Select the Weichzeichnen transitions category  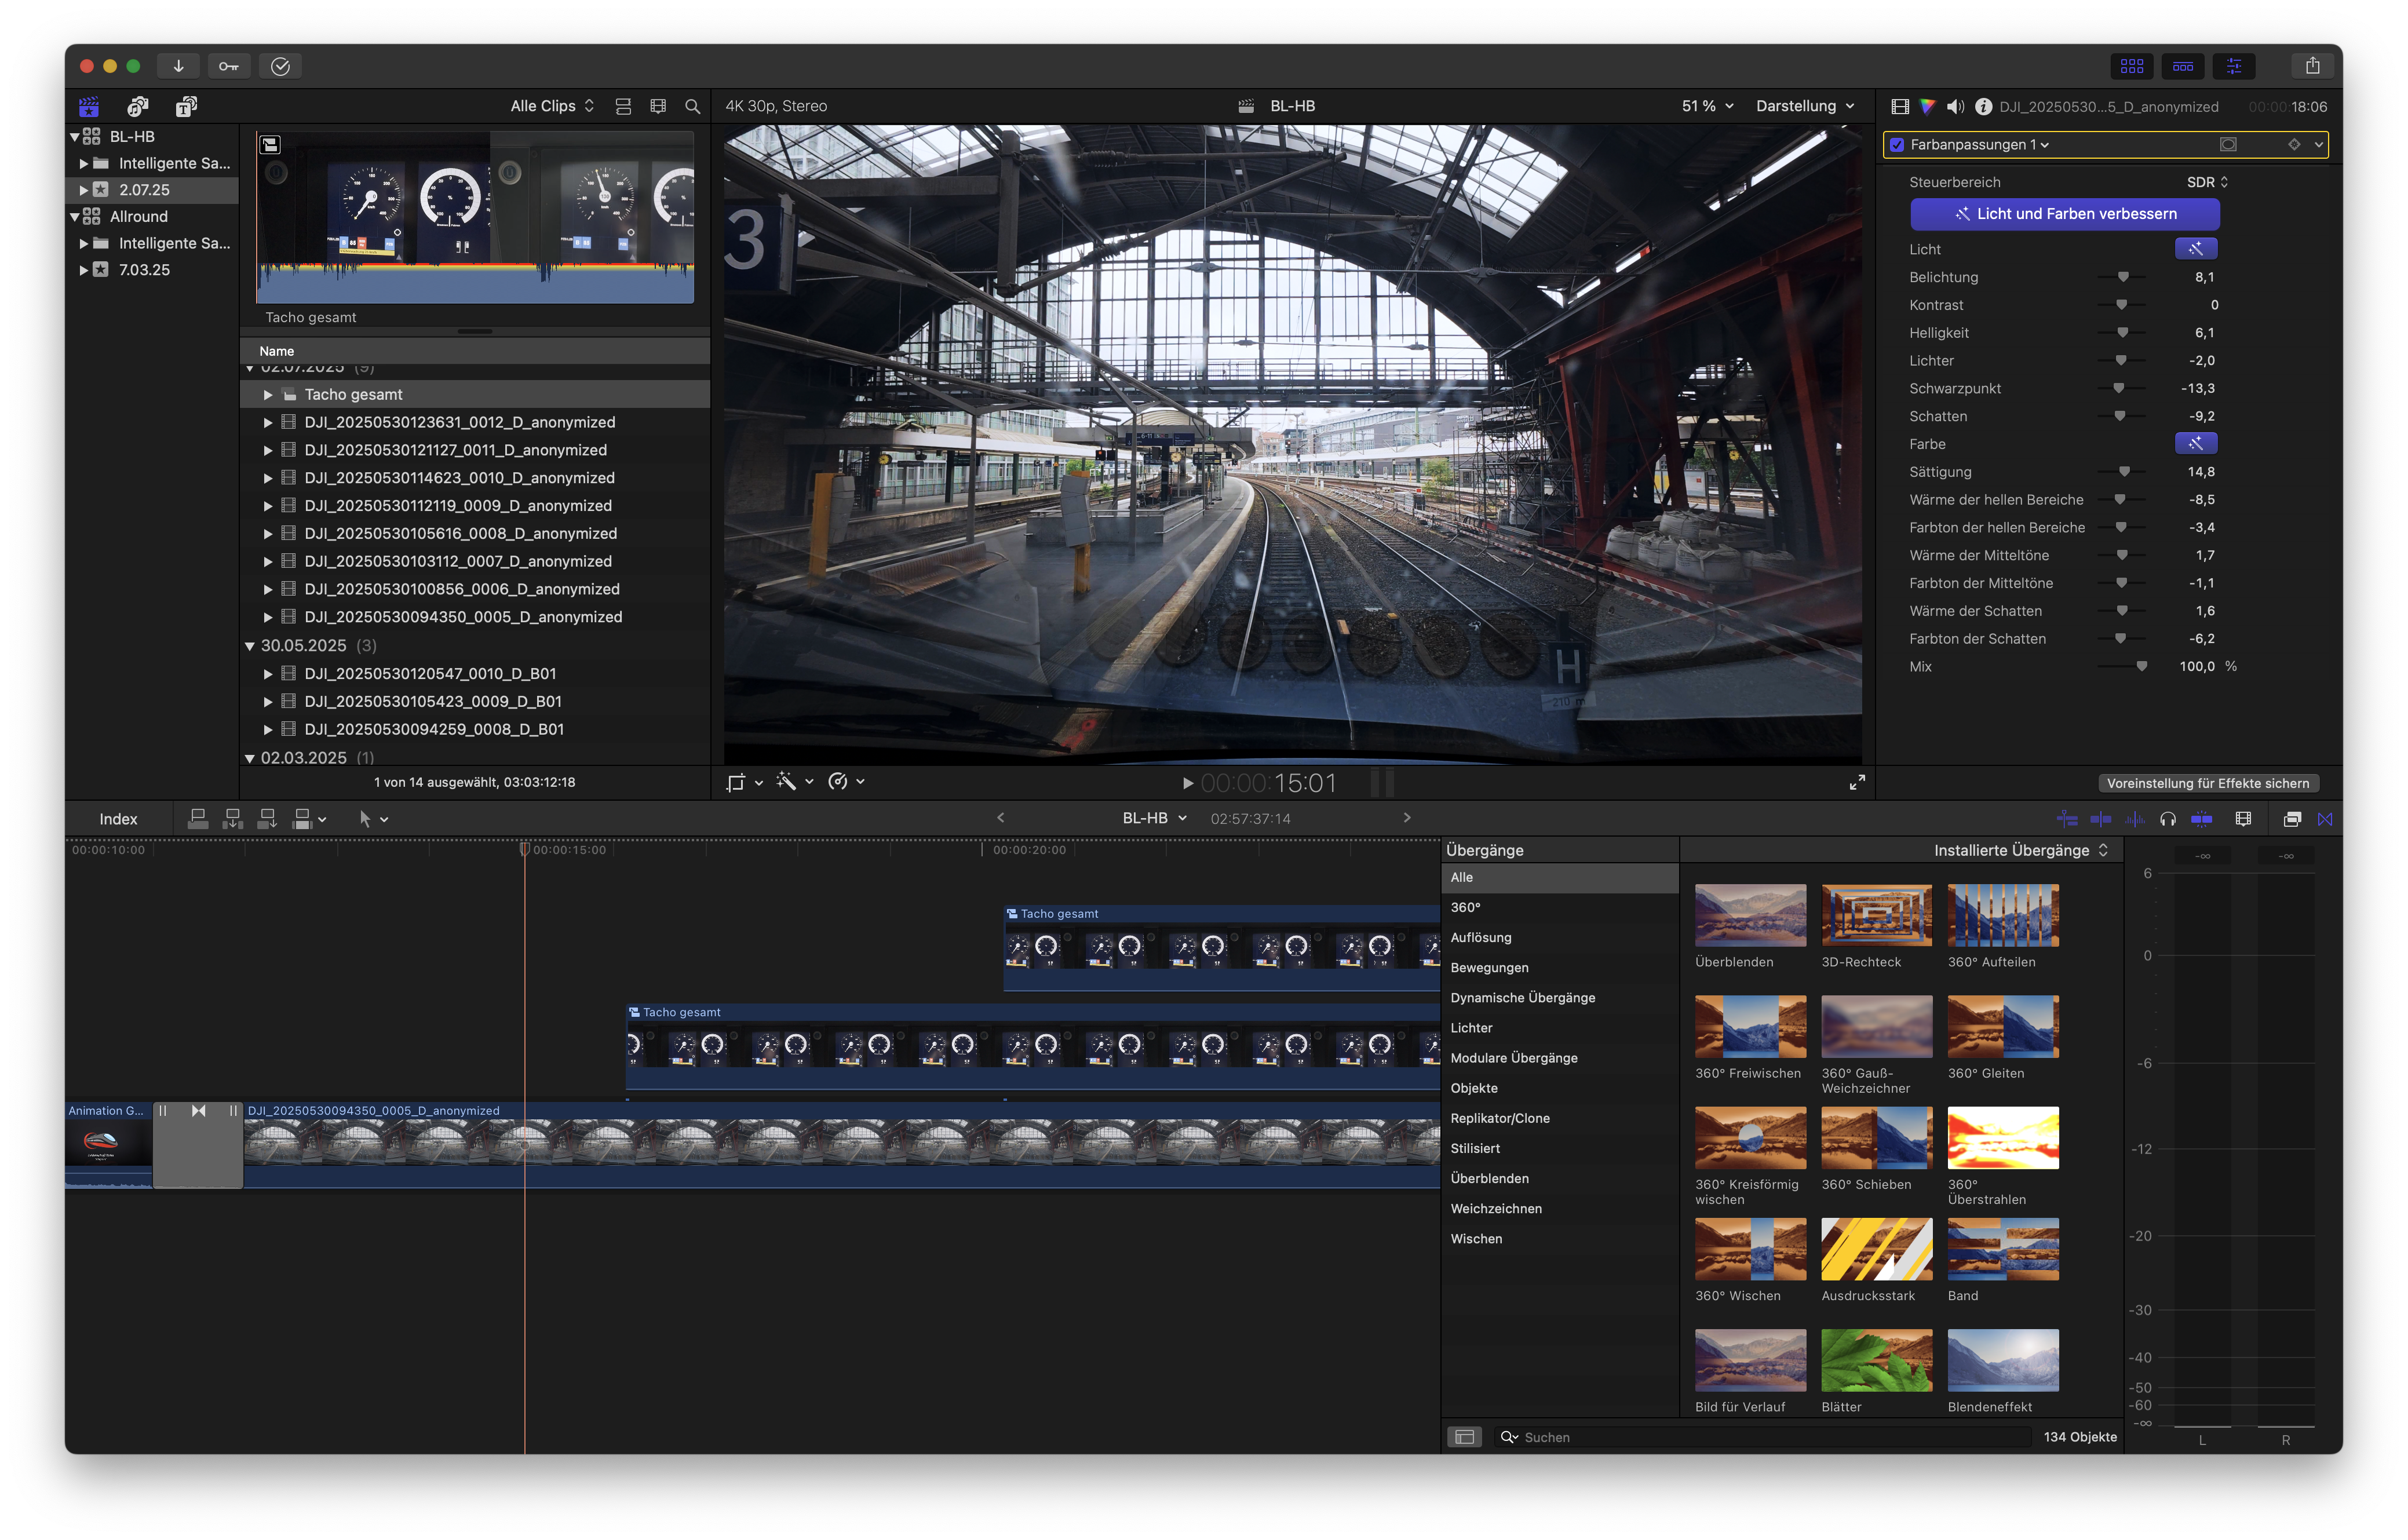[1496, 1208]
